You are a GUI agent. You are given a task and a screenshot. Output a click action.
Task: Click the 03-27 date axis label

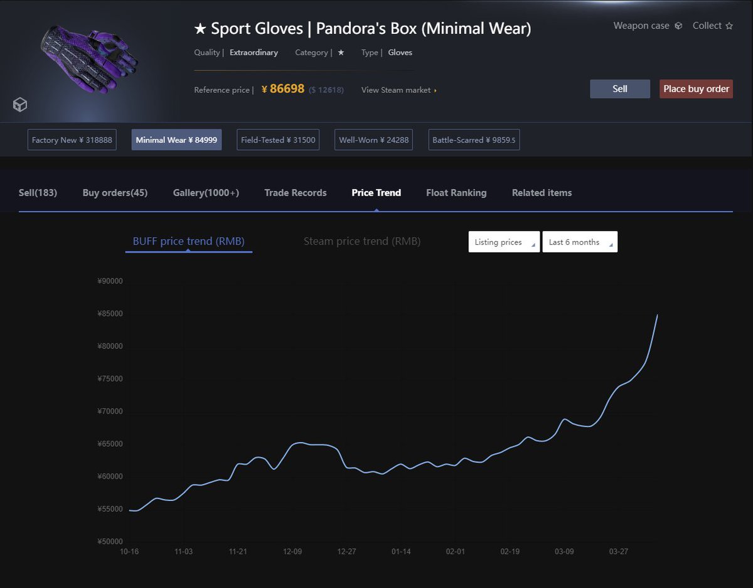[619, 552]
